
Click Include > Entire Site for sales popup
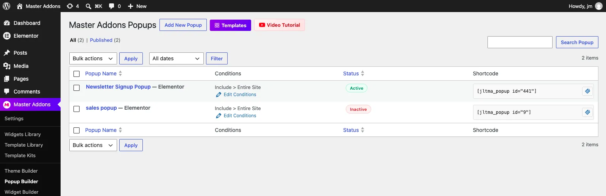238,108
